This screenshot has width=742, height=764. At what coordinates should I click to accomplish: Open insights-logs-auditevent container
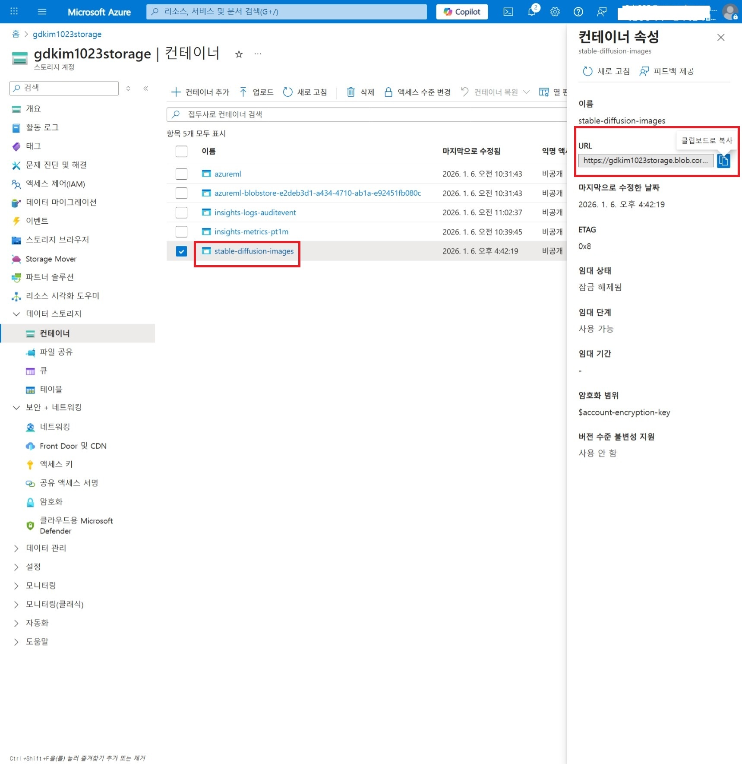tap(255, 212)
